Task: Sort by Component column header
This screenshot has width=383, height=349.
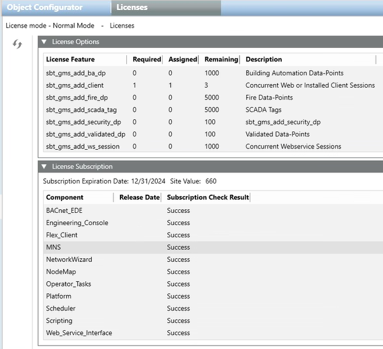Action: click(x=65, y=198)
